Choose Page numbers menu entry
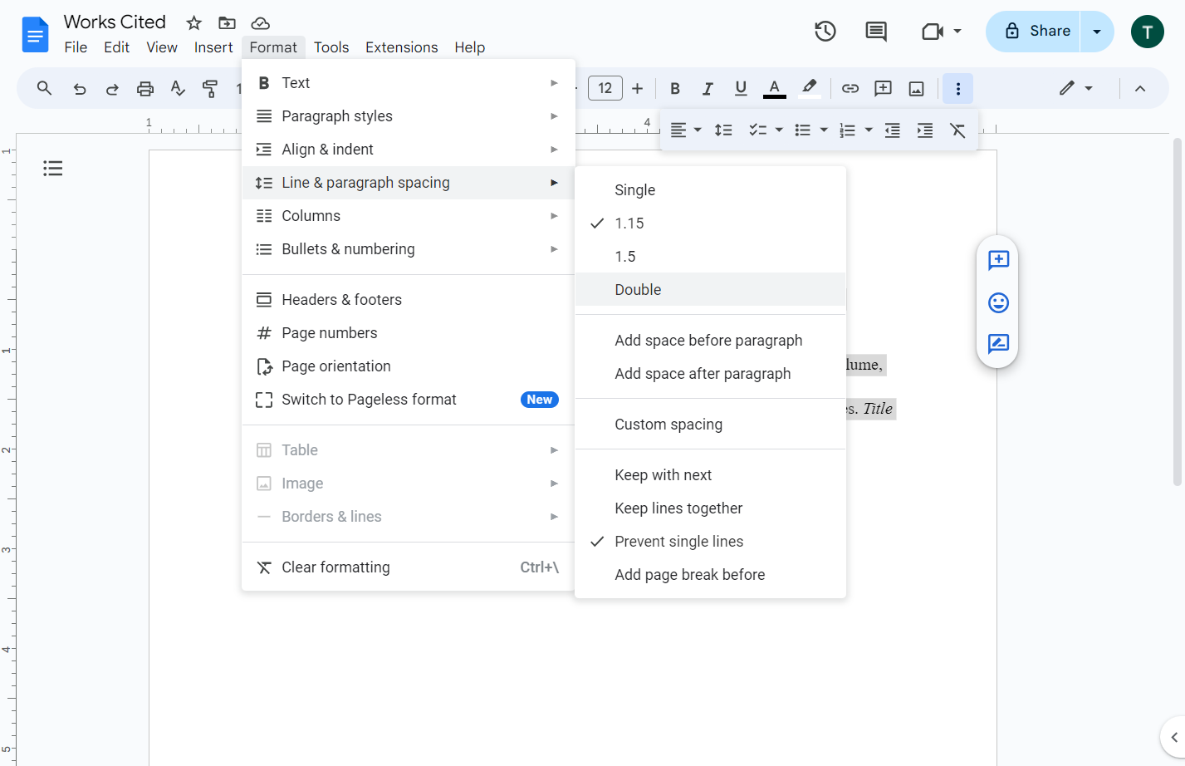This screenshot has height=766, width=1185. pyautogui.click(x=409, y=332)
